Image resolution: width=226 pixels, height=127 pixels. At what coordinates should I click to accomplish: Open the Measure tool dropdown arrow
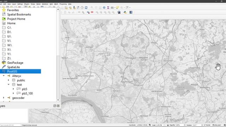(x=115, y=8)
